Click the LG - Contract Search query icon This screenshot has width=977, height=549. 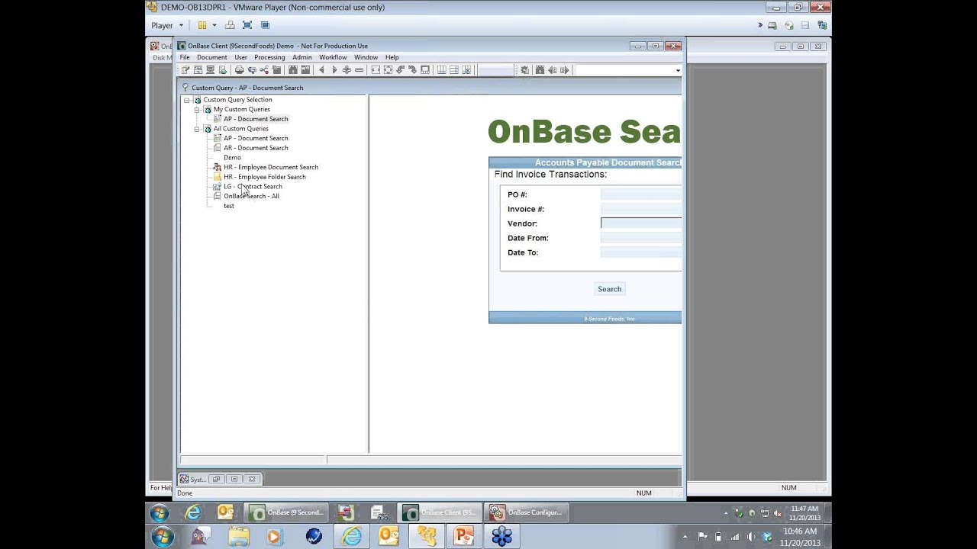218,186
